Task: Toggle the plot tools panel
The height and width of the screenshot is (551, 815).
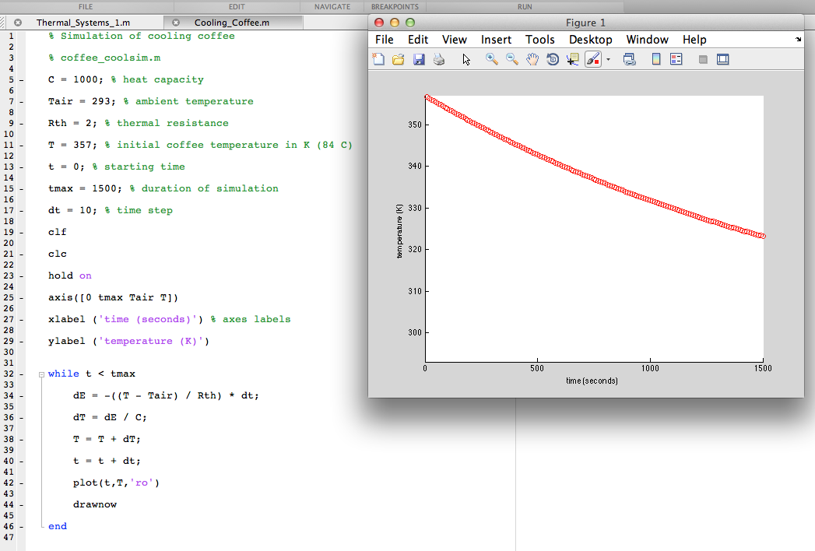Action: pos(722,58)
